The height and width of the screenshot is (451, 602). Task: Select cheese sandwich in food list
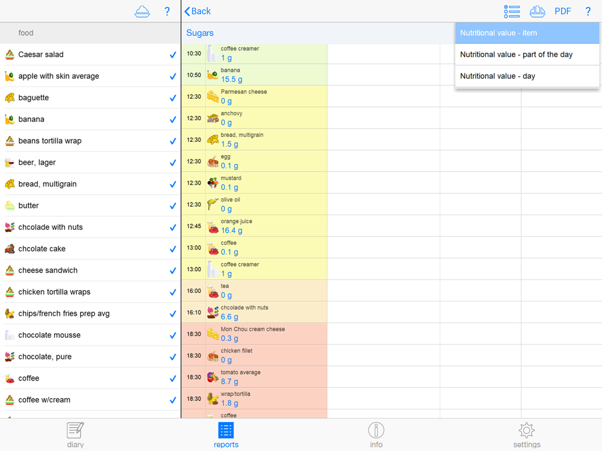[90, 271]
